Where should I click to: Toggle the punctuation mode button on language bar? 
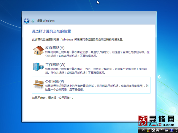162,130
